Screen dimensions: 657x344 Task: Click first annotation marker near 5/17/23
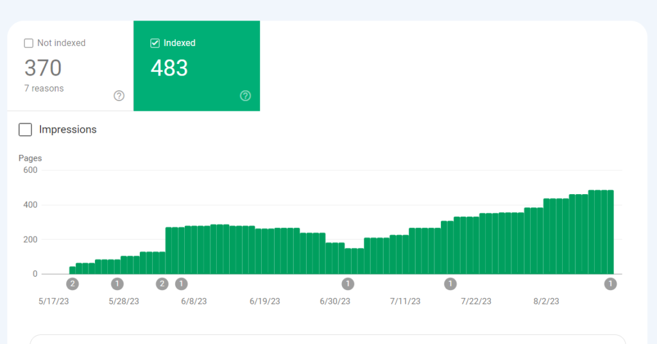pyautogui.click(x=73, y=284)
